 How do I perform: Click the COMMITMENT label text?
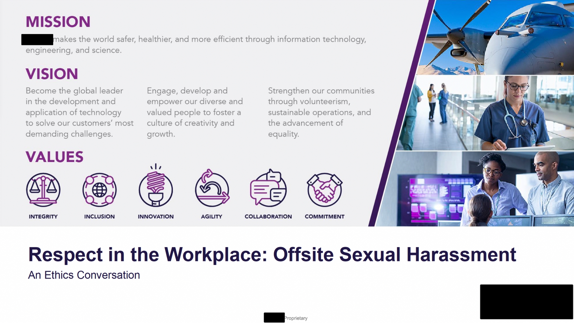coord(324,217)
